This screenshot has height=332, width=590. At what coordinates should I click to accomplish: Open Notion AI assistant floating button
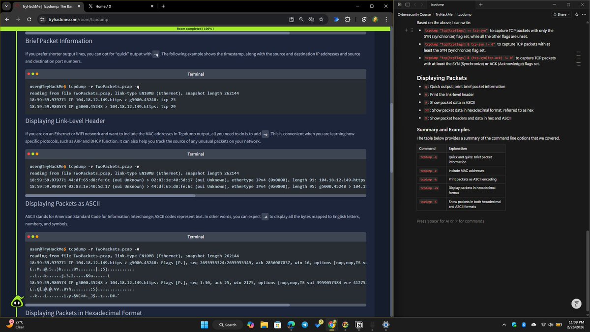pos(577,304)
